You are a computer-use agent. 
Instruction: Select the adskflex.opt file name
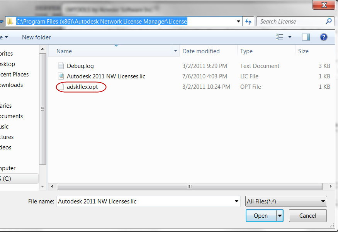[x=82, y=87]
